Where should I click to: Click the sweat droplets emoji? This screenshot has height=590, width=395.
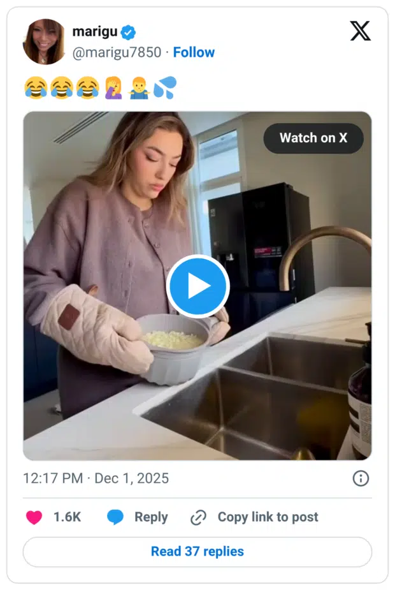tap(164, 87)
